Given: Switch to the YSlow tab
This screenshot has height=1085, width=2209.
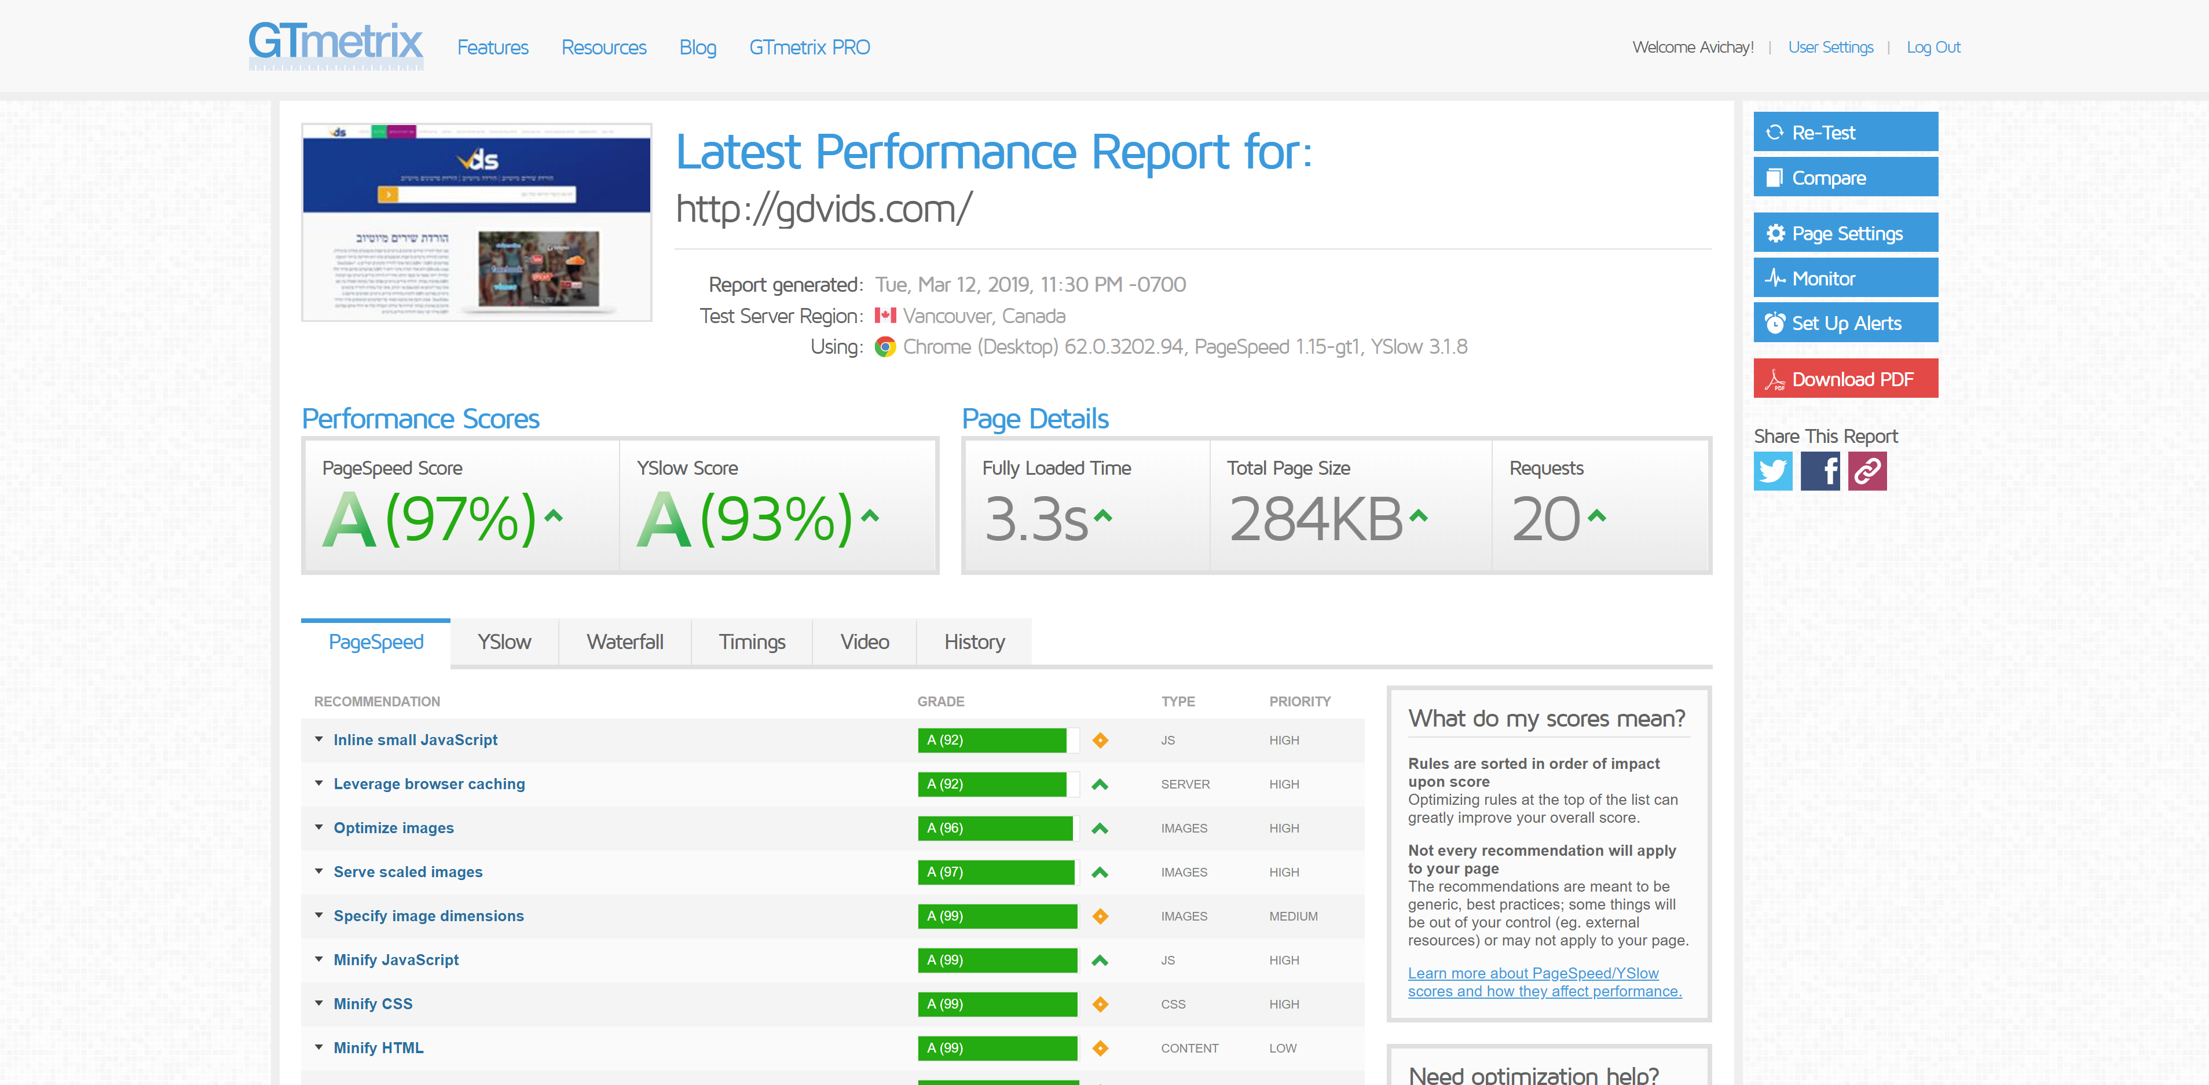Looking at the screenshot, I should pos(504,643).
